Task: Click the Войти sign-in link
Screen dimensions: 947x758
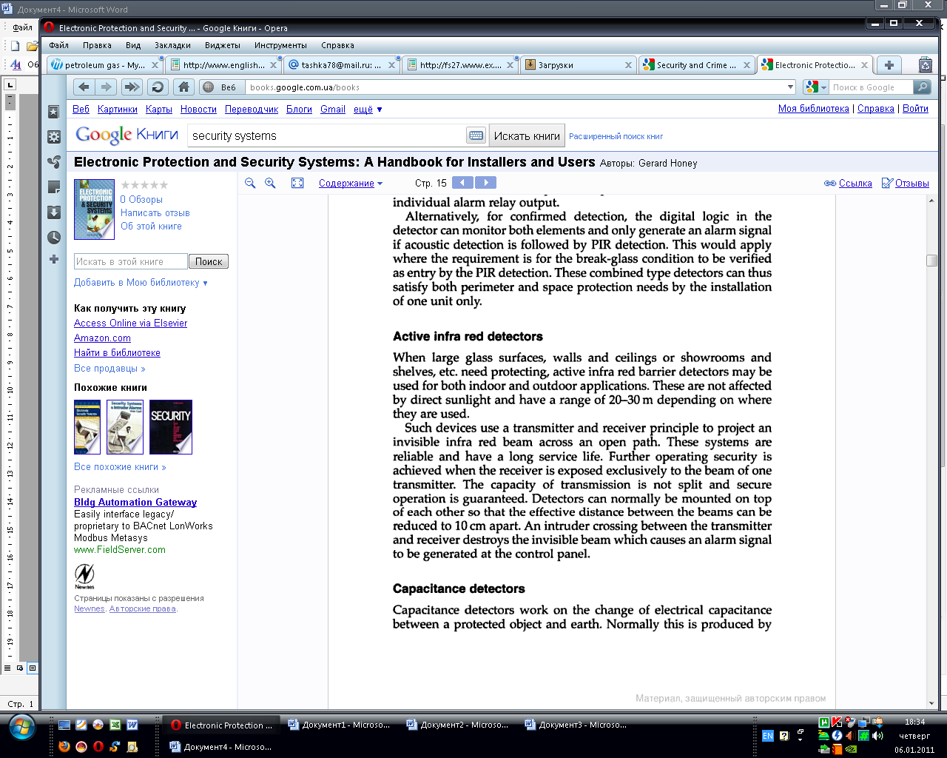Action: [915, 108]
